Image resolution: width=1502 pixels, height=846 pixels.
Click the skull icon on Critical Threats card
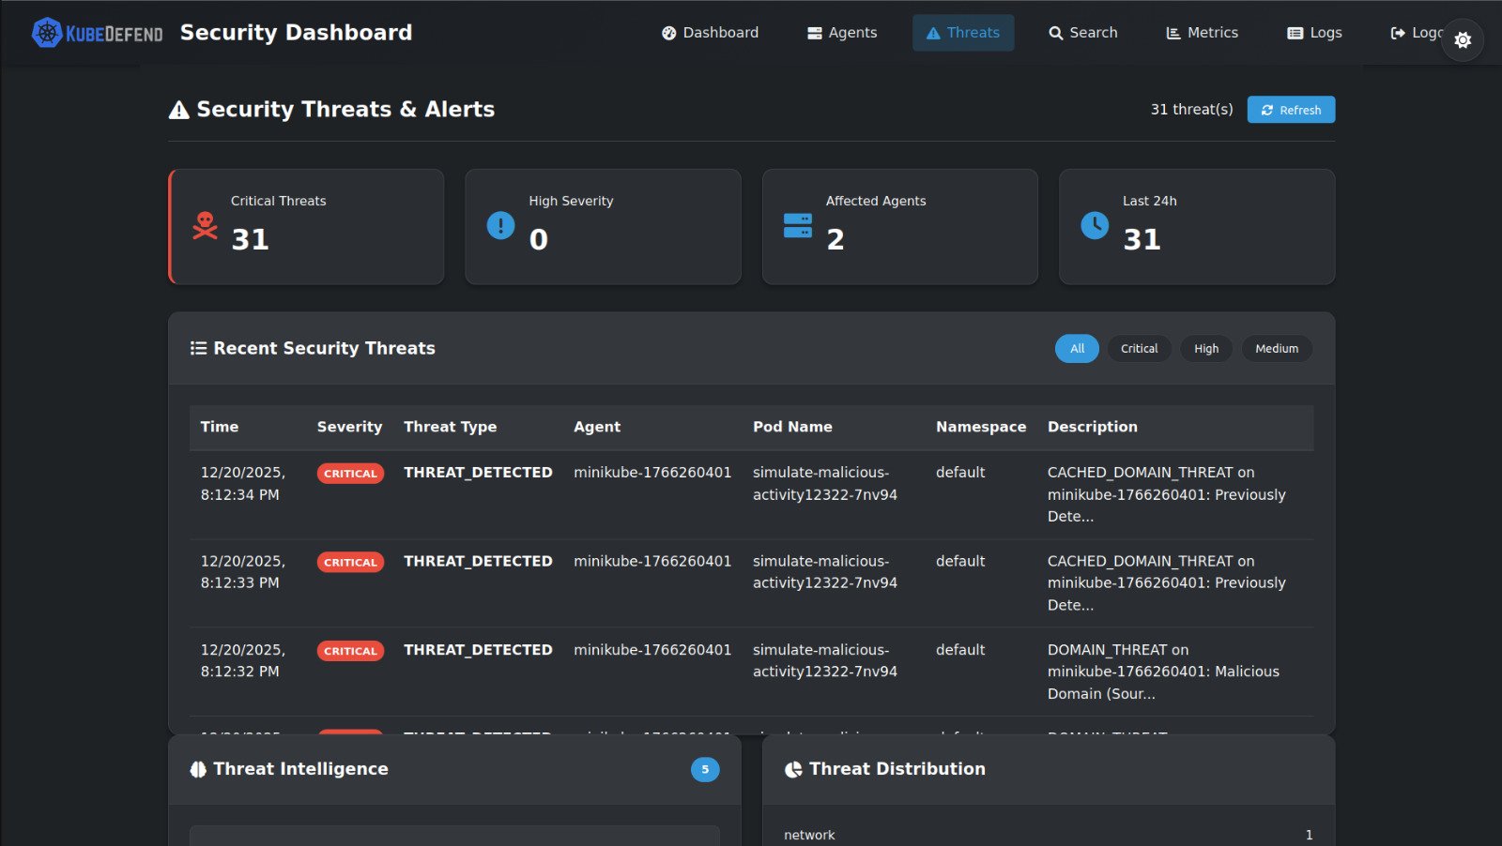pyautogui.click(x=205, y=226)
